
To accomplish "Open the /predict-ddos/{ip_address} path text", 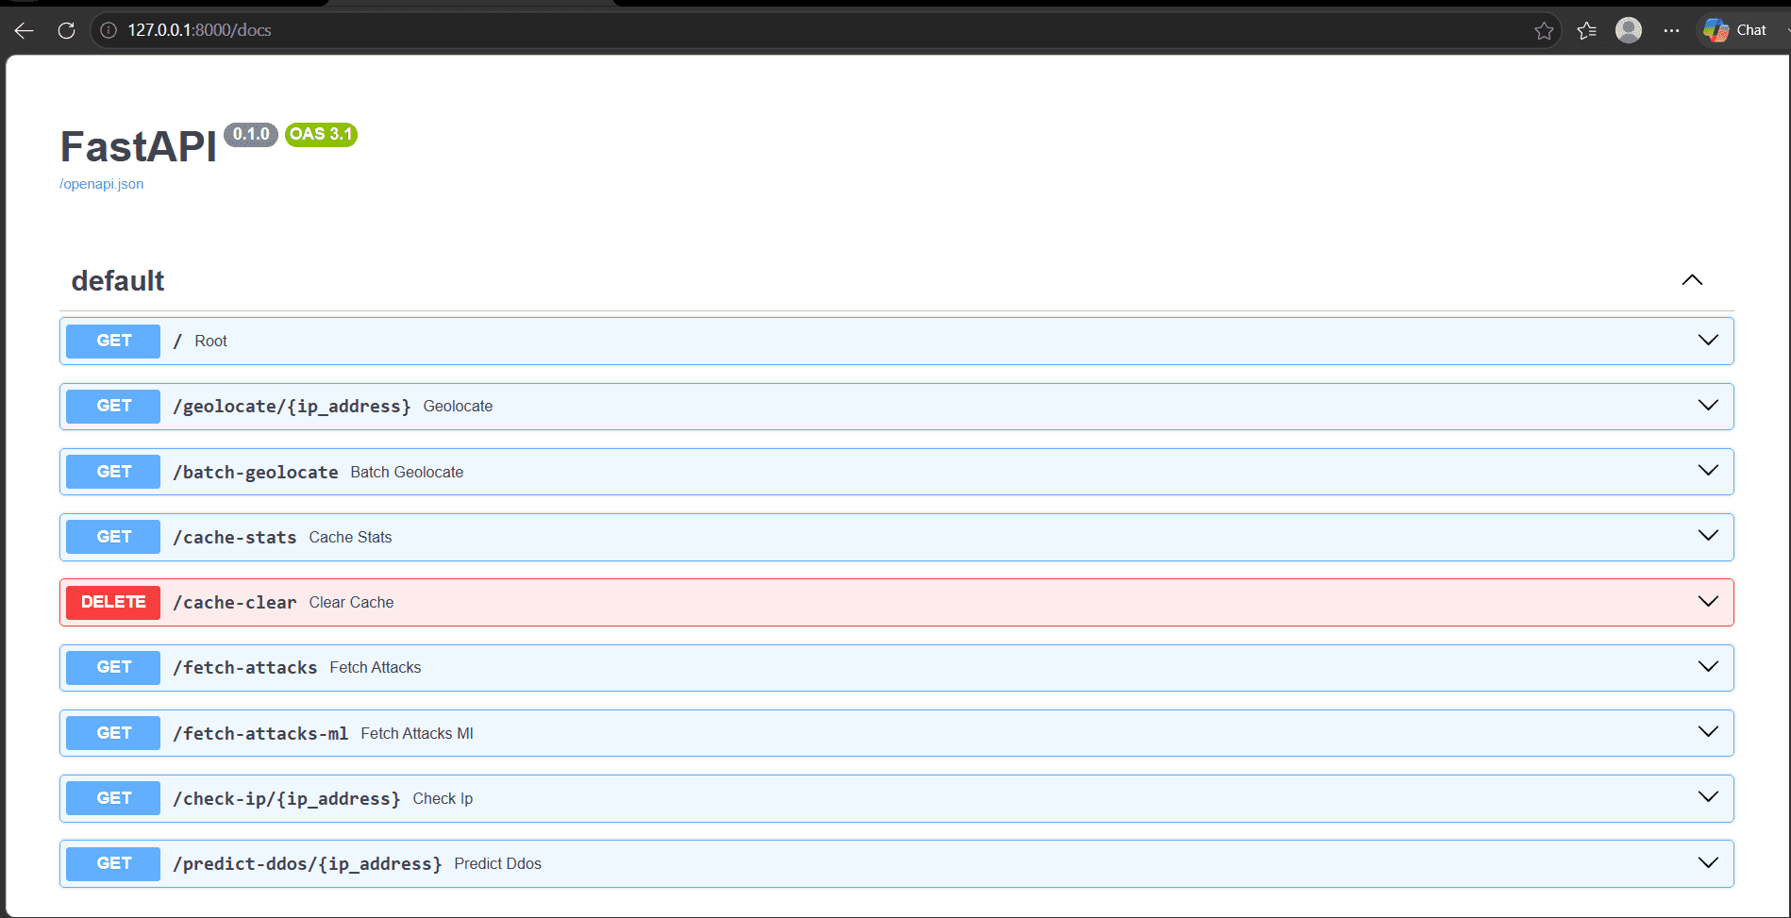I will coord(307,863).
